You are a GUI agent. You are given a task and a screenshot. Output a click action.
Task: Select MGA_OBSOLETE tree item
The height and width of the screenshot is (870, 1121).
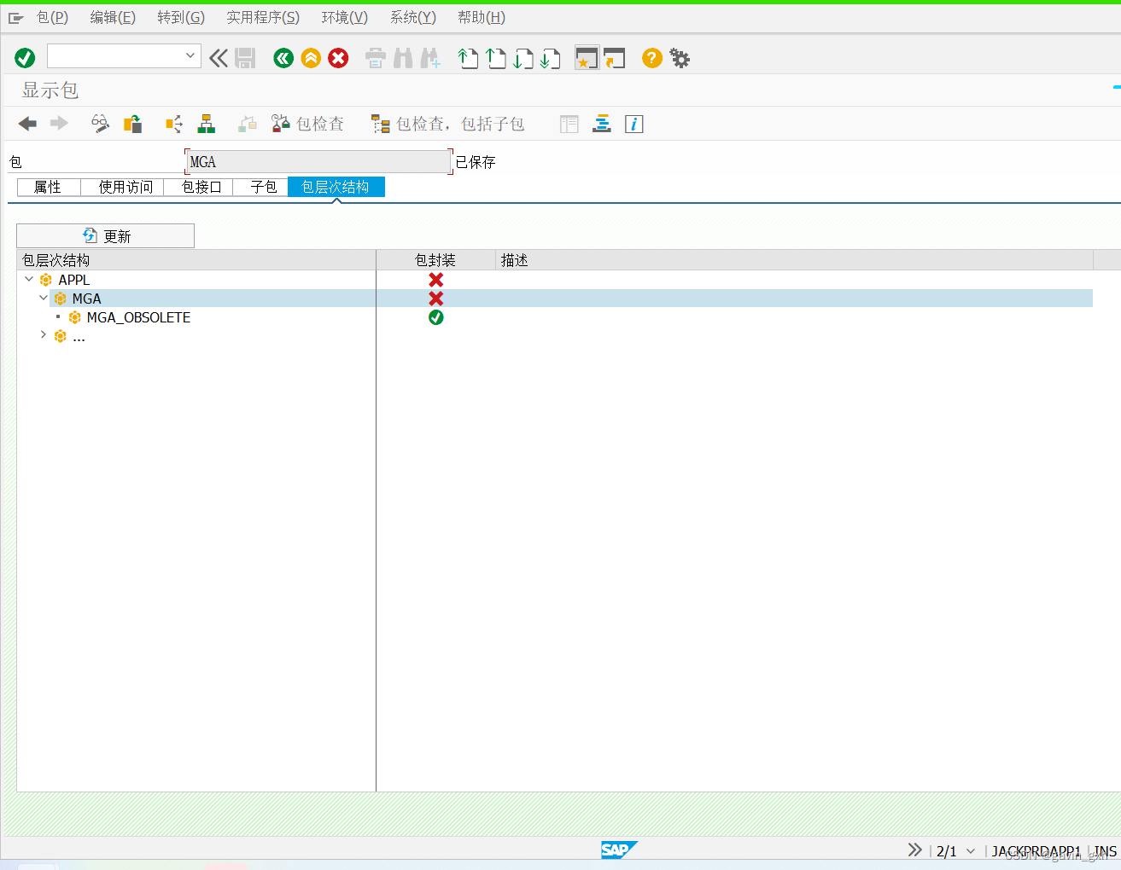(x=138, y=317)
